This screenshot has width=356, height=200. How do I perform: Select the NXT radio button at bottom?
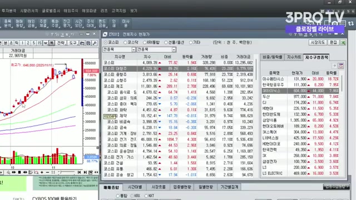click(146, 196)
